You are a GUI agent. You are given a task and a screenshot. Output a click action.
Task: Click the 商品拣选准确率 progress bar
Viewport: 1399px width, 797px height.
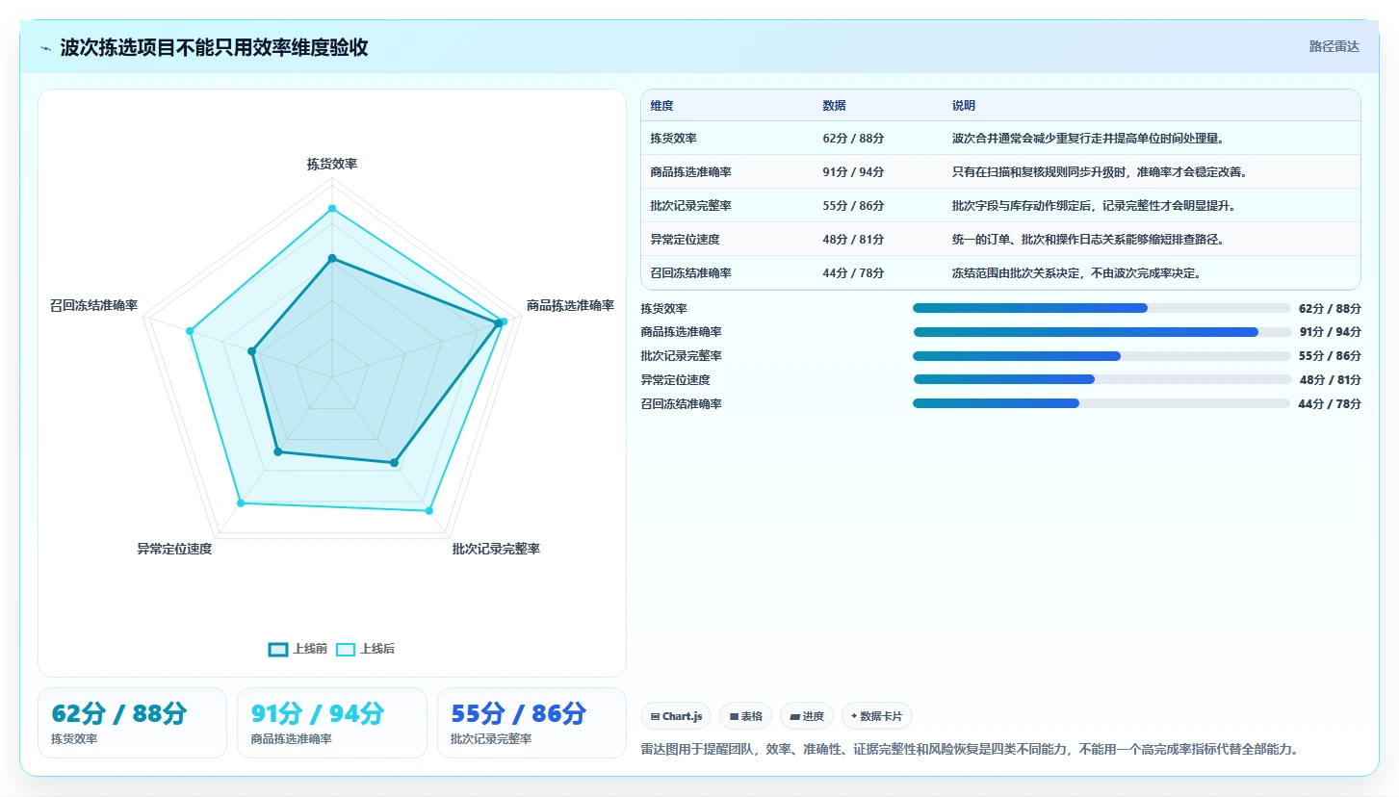[1101, 332]
